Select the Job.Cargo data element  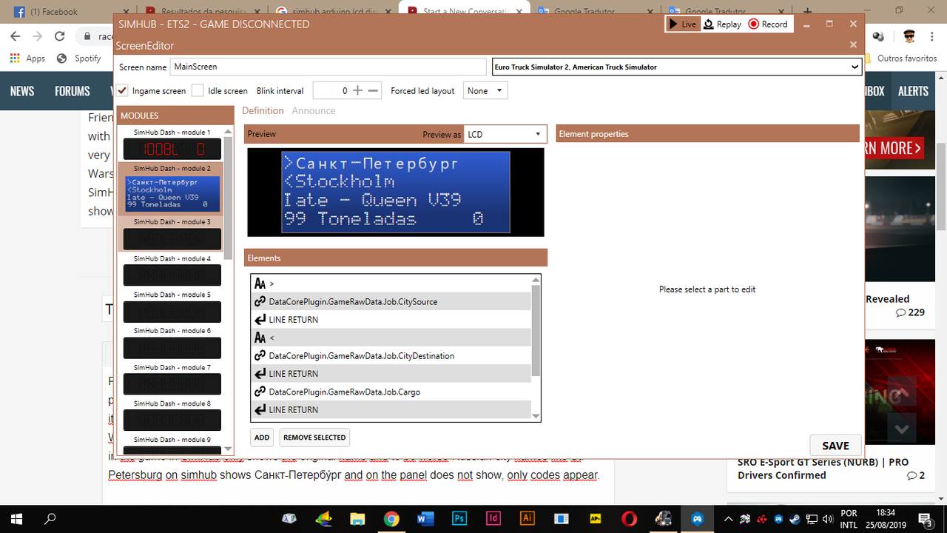[x=391, y=392]
